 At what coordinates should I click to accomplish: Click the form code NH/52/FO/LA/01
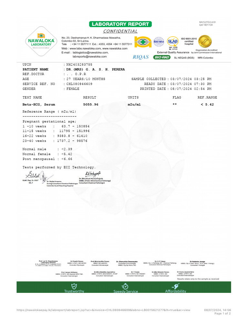pyautogui.click(x=208, y=22)
